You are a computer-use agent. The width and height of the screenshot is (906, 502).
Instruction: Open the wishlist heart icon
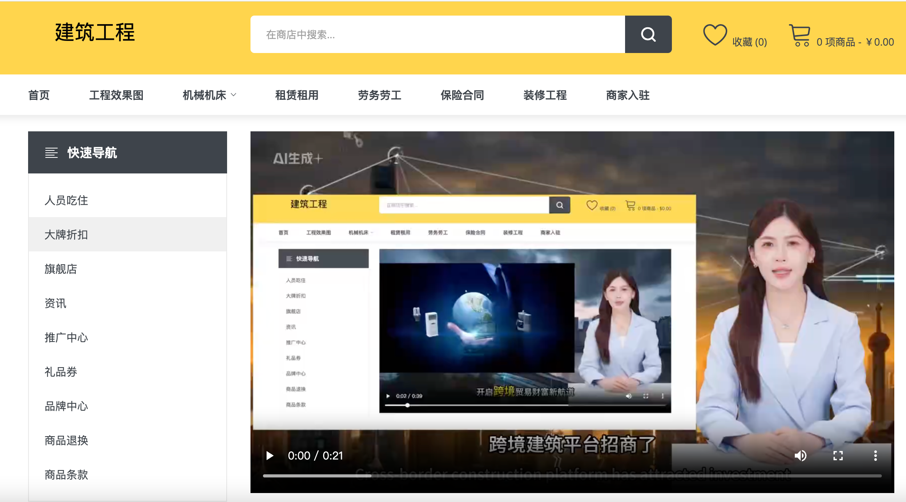pyautogui.click(x=715, y=35)
